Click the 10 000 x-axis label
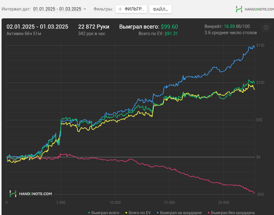 click(x=115, y=202)
